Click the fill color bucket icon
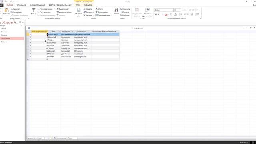 176,14
